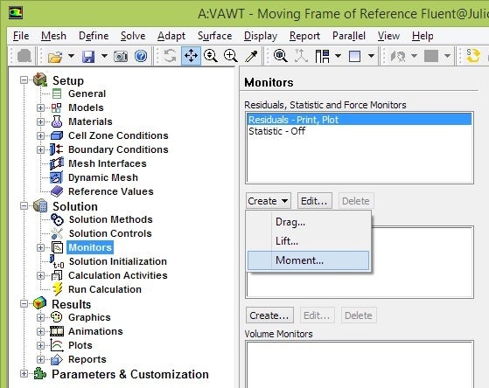489x388 pixels.
Task: Click the axes orientation icon
Action: (x=301, y=56)
